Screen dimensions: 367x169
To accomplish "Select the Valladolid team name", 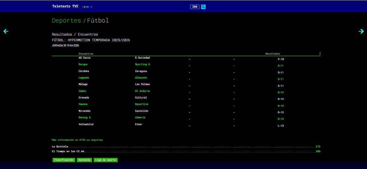I will pos(86,124).
